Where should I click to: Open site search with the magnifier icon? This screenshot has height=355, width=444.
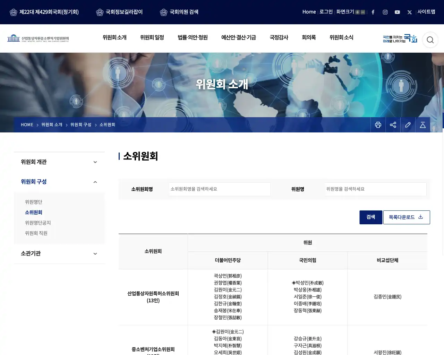coord(430,40)
